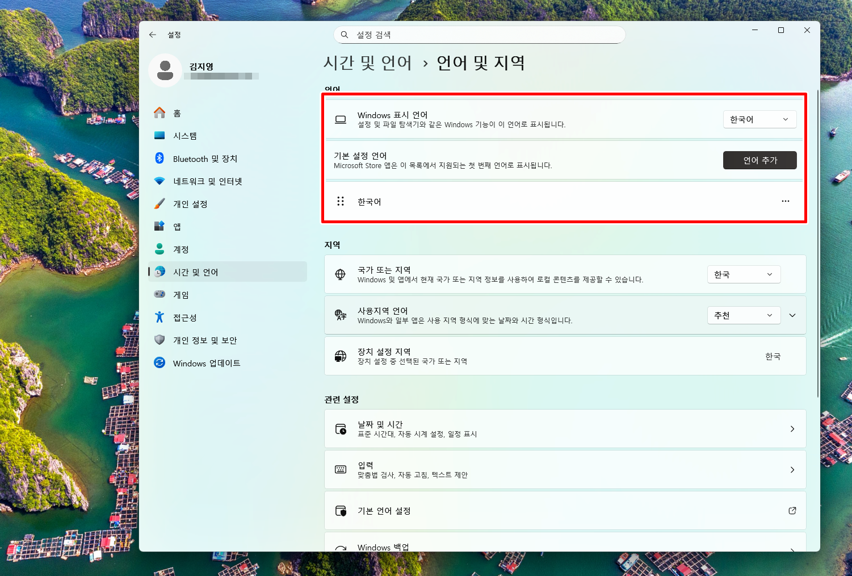
Task: Click the 장치 설정 지역 label
Action: (384, 352)
